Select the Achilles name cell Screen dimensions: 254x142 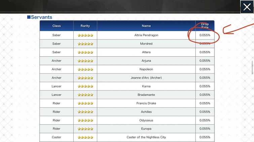point(146,112)
